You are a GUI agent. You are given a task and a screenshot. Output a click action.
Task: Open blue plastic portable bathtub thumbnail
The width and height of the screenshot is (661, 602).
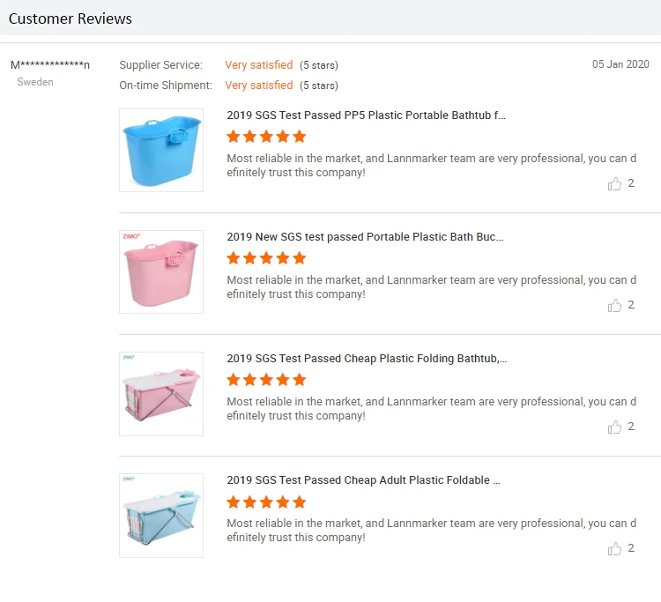coord(161,150)
